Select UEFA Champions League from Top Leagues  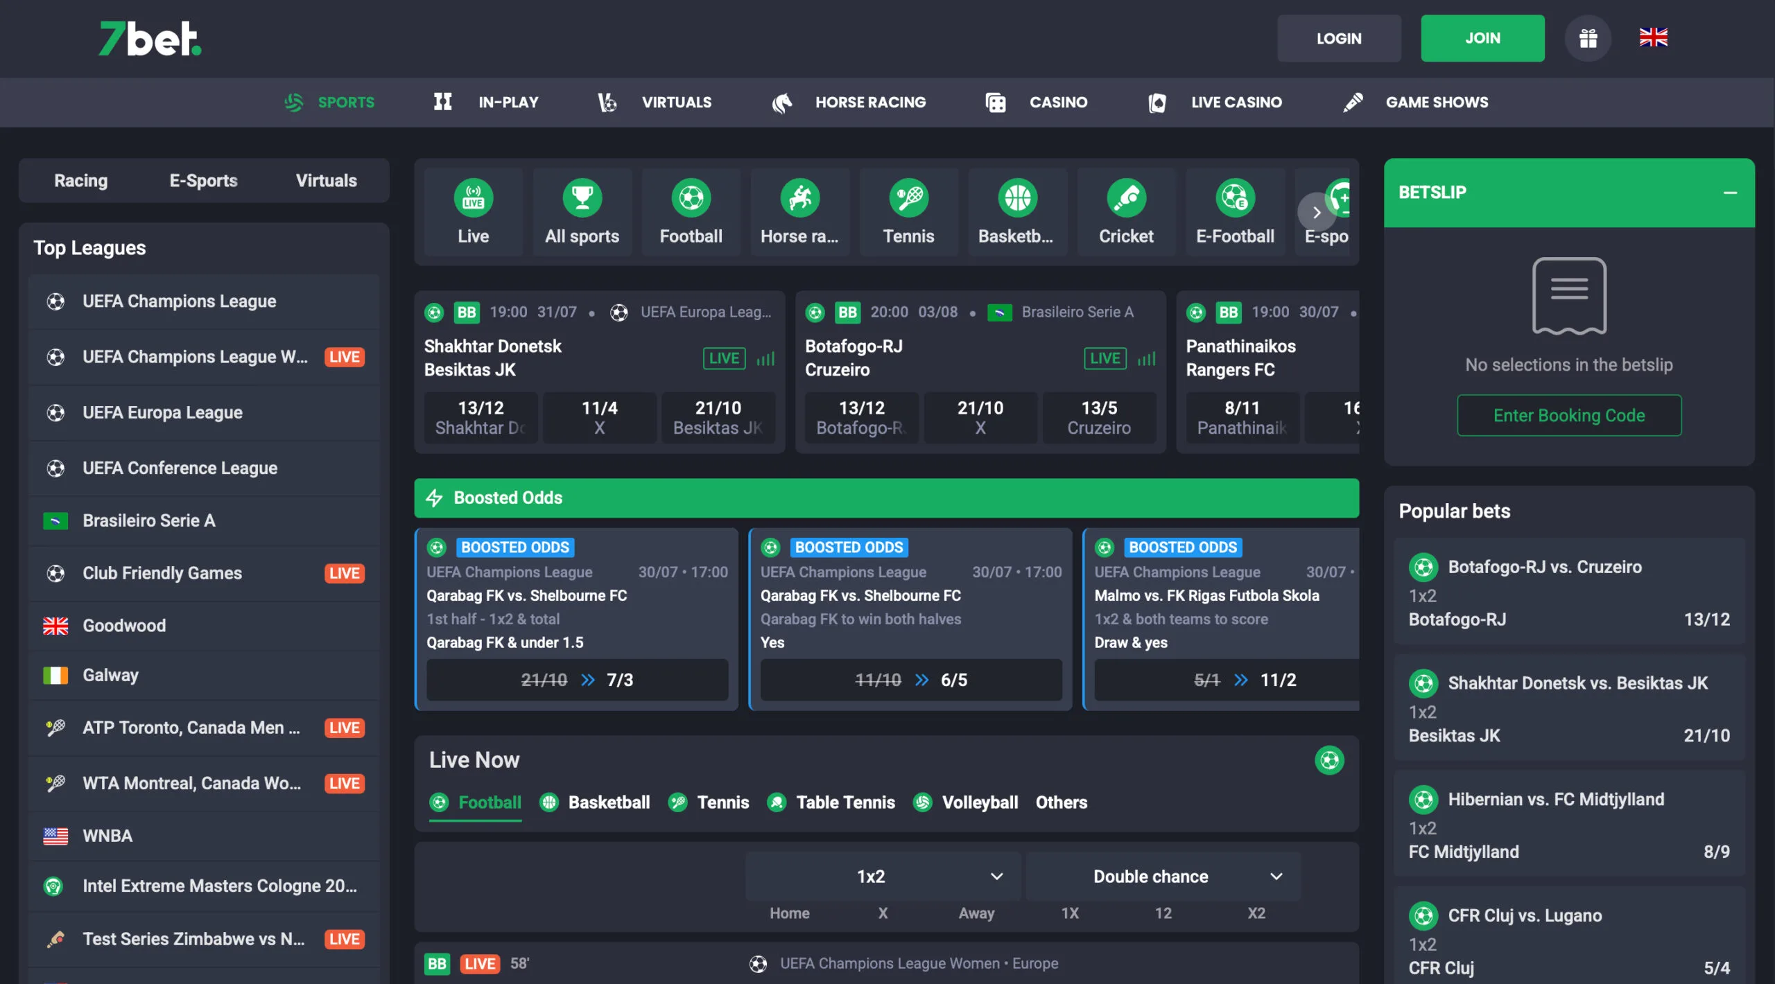click(178, 301)
